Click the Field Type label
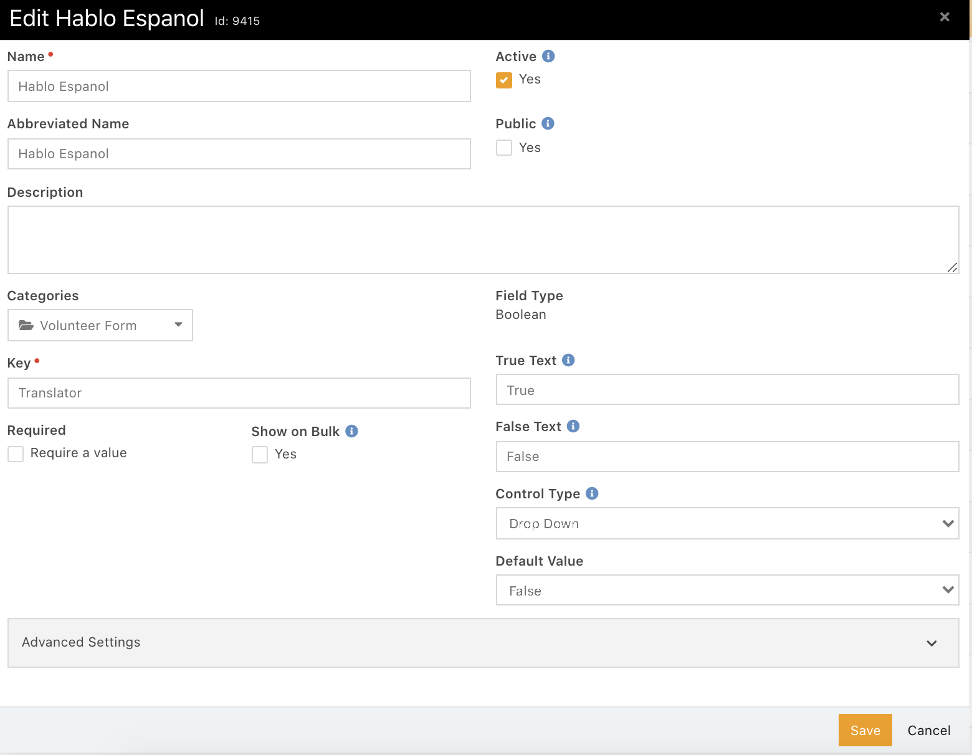The width and height of the screenshot is (972, 755). point(529,296)
